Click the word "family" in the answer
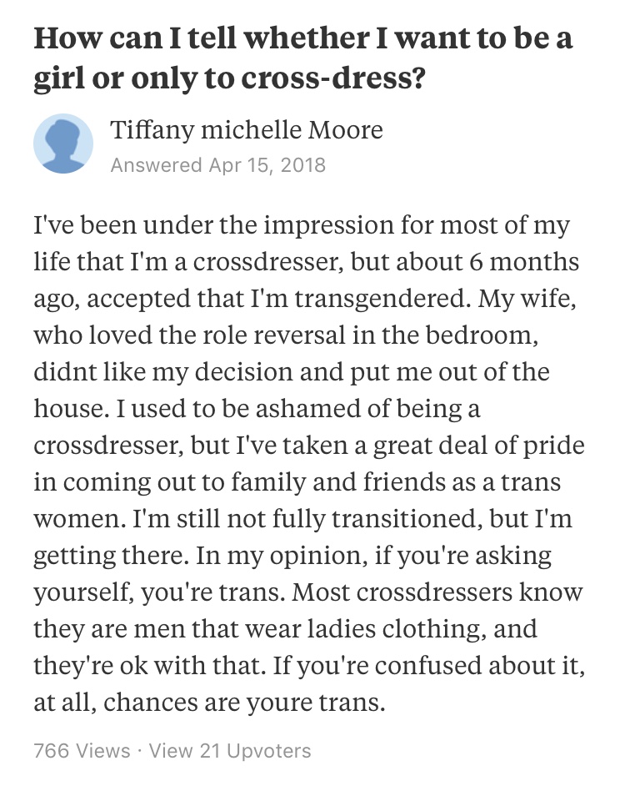The height and width of the screenshot is (786, 625). point(268,482)
